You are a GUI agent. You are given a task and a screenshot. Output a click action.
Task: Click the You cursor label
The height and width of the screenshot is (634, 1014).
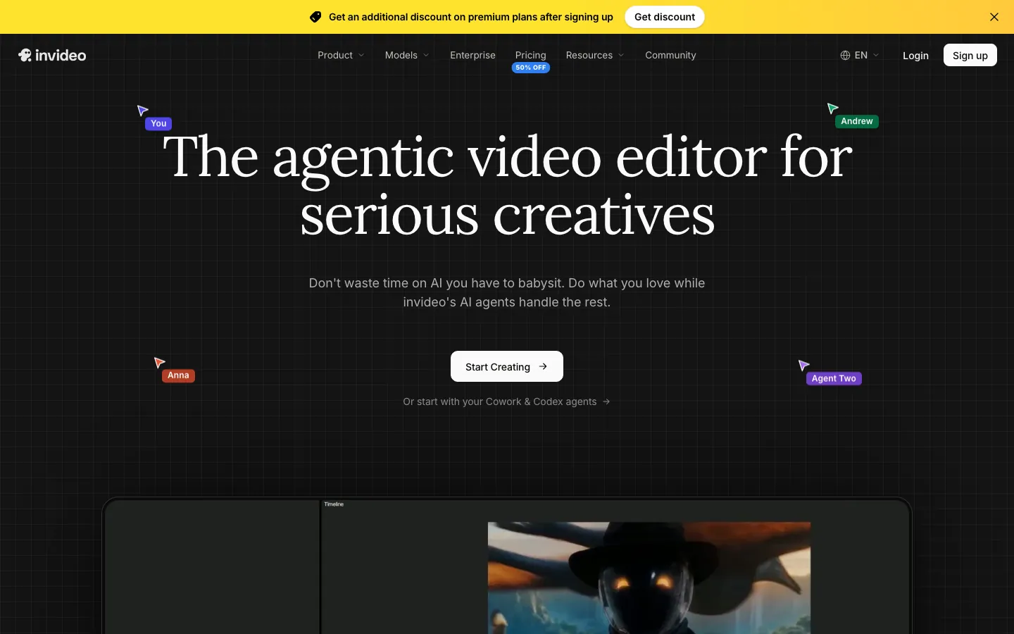pyautogui.click(x=158, y=123)
